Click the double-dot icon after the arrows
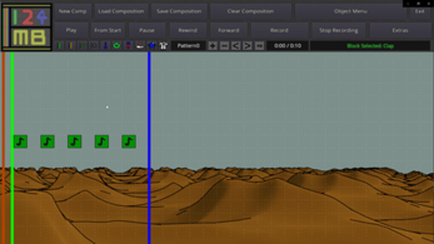 (x=259, y=46)
